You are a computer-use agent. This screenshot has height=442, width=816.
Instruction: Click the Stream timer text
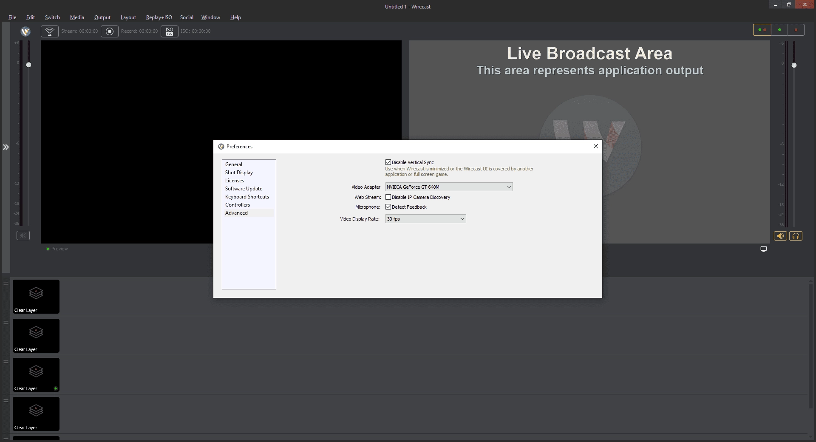coord(79,31)
